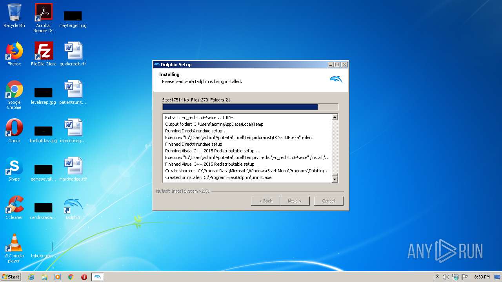Screen dimensions: 502x282
Task: Click the disabled Next button
Action: pos(295,201)
